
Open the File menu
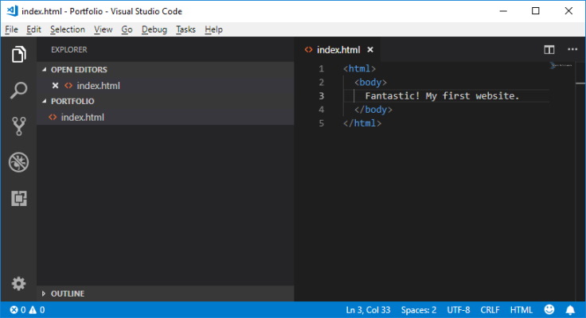coord(11,29)
